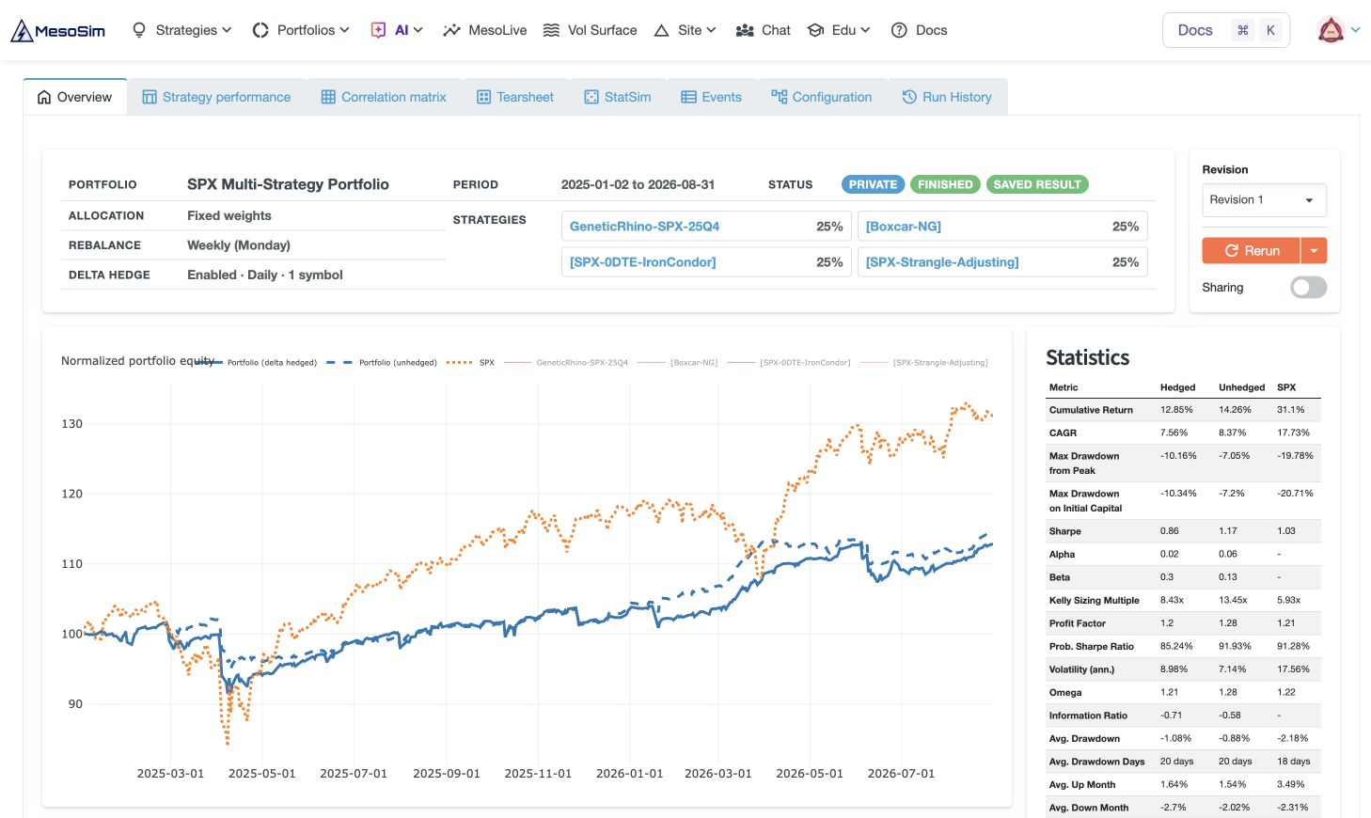Open the Revision 1 dropdown
The height and width of the screenshot is (818, 1371).
point(1264,200)
